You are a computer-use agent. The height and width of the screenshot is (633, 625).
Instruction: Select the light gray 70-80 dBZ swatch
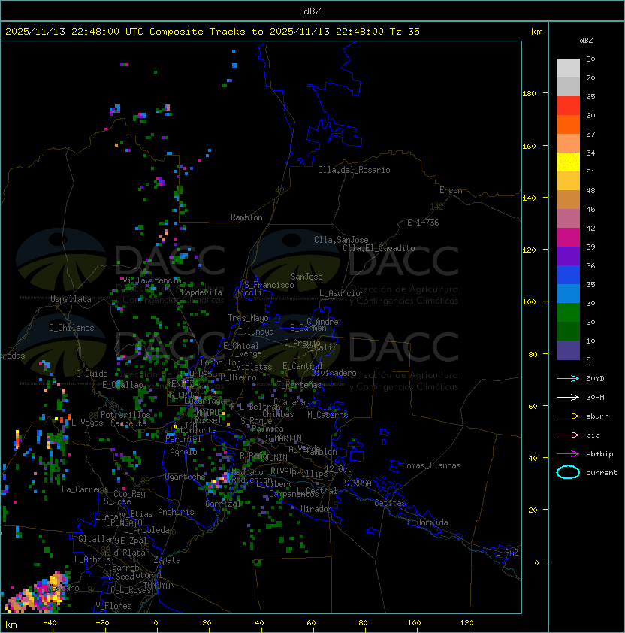coord(568,68)
